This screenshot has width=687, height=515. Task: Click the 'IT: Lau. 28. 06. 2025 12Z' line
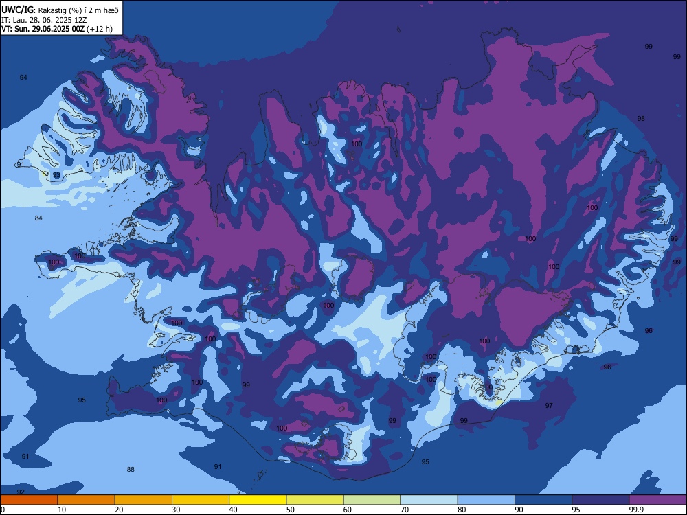pos(44,20)
